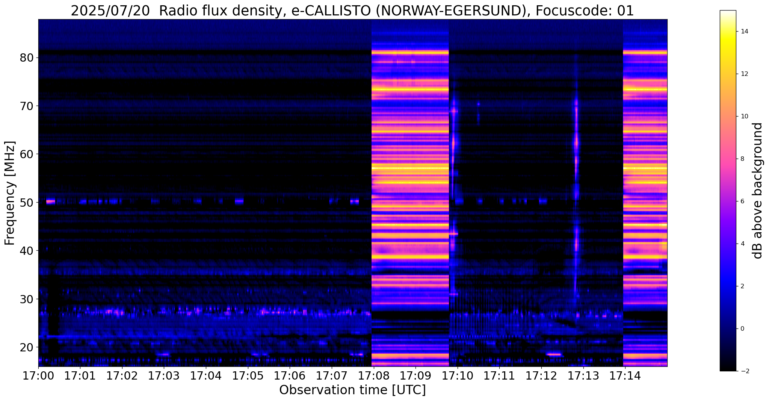Click the 17:09 time tick label
Screen dimensions: 769x401
click(415, 375)
